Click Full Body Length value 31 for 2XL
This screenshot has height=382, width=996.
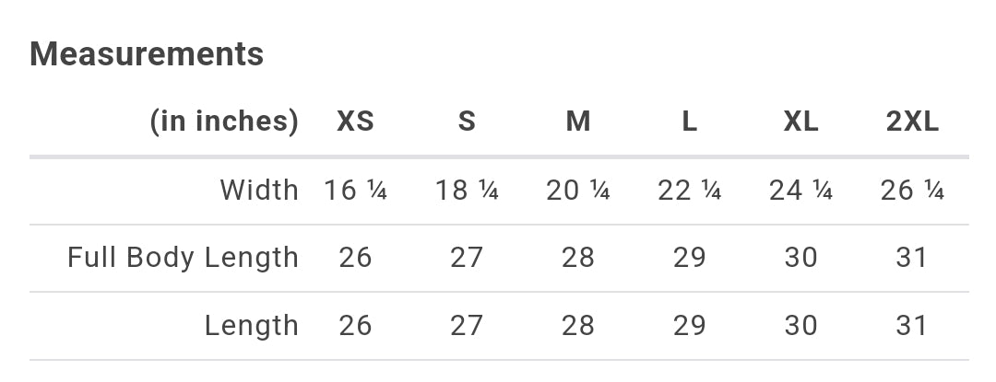[x=912, y=258]
